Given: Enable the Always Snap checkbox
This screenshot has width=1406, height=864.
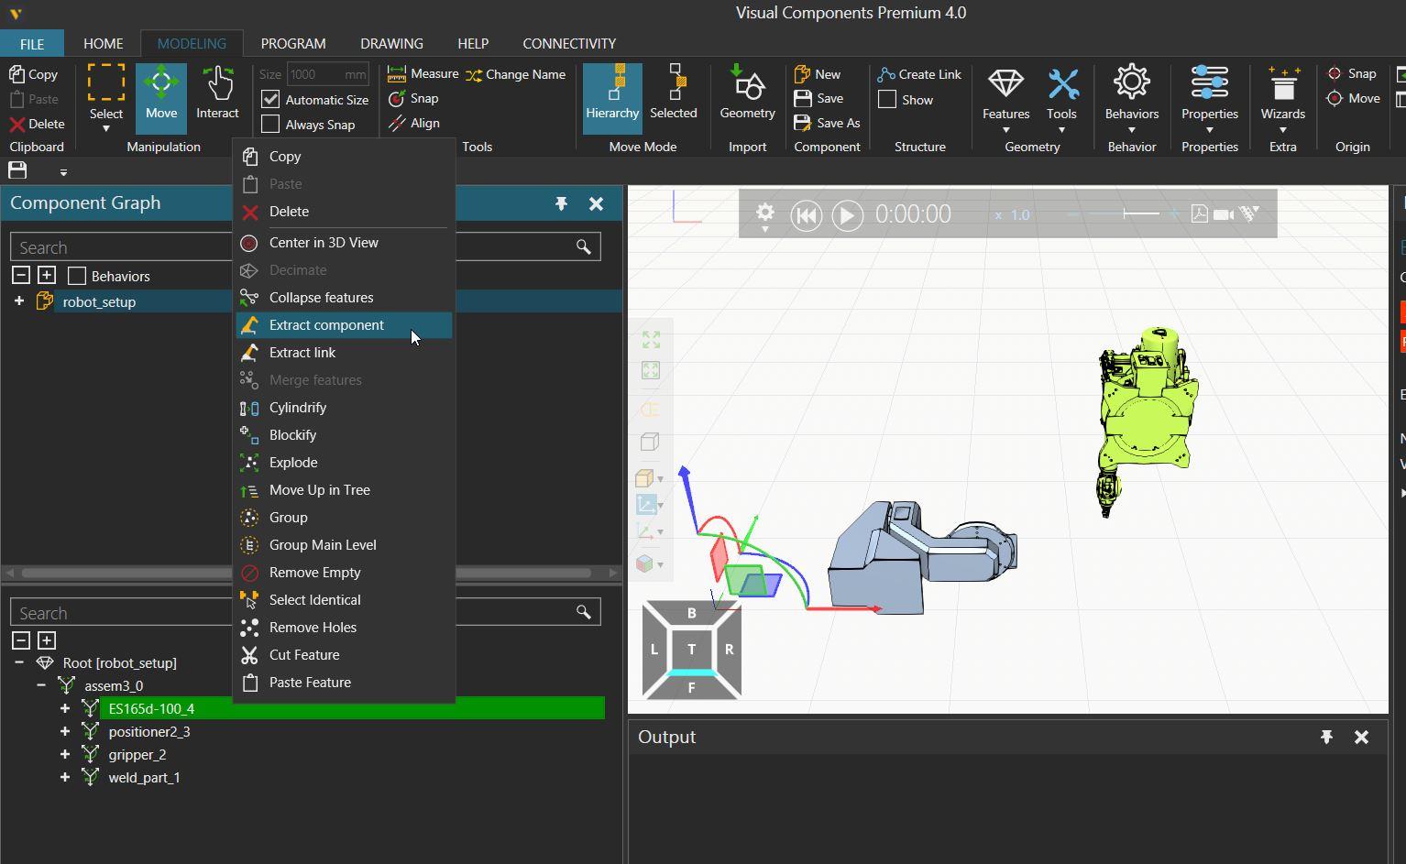Looking at the screenshot, I should [x=270, y=125].
